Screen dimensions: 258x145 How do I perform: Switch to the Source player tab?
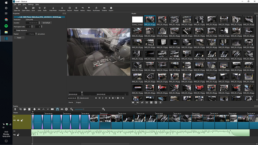click(71, 102)
